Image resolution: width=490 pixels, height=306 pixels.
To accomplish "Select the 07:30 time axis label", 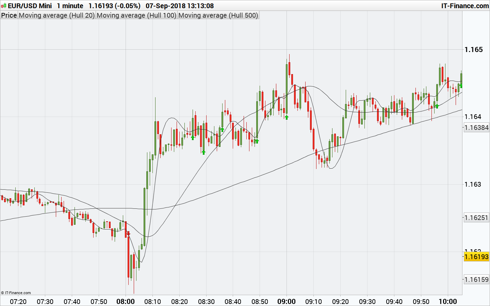I will click(x=45, y=302).
